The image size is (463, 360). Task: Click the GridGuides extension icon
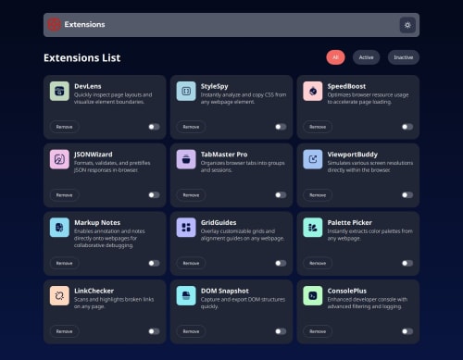click(186, 228)
